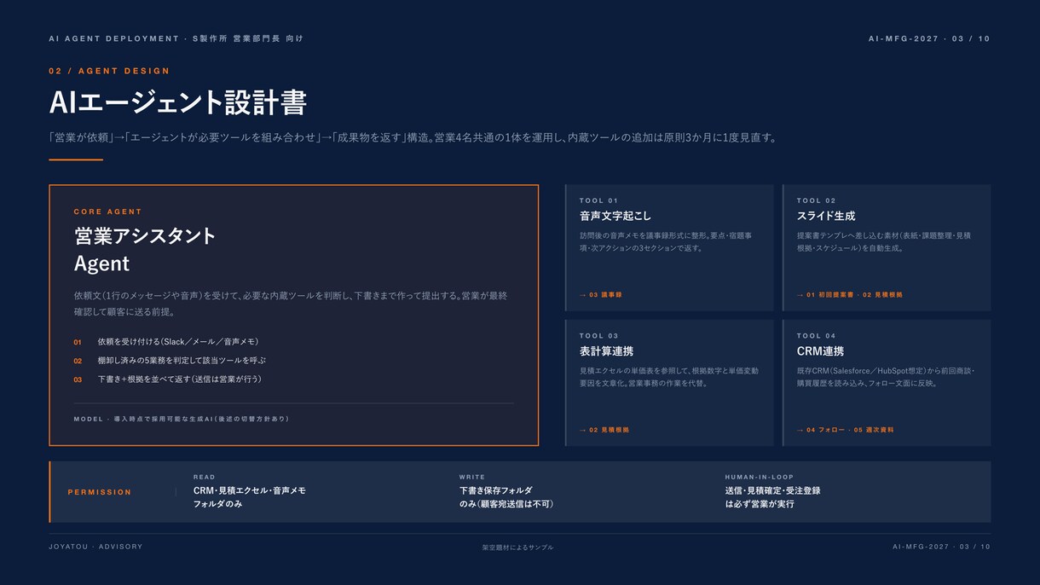Click the 'TOOL 02' label
This screenshot has height=585, width=1040.
[x=817, y=200]
